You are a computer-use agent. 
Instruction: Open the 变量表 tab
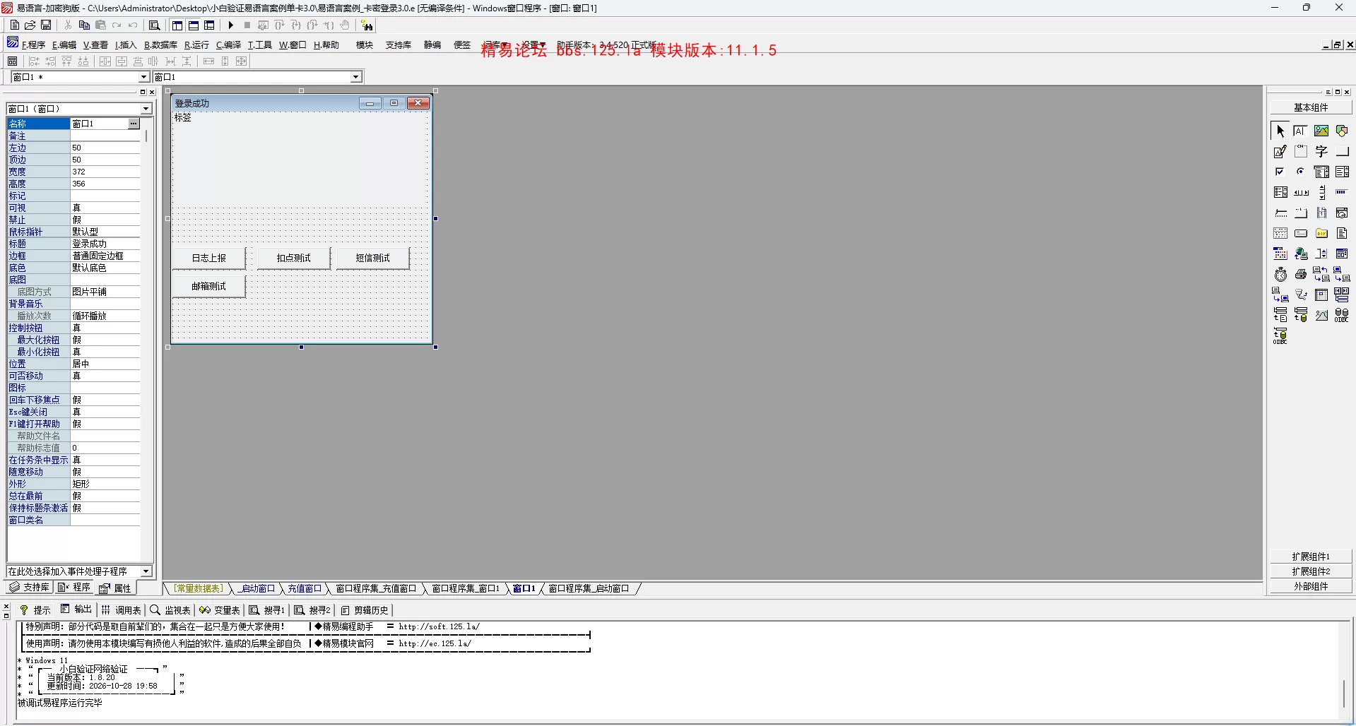(220, 609)
